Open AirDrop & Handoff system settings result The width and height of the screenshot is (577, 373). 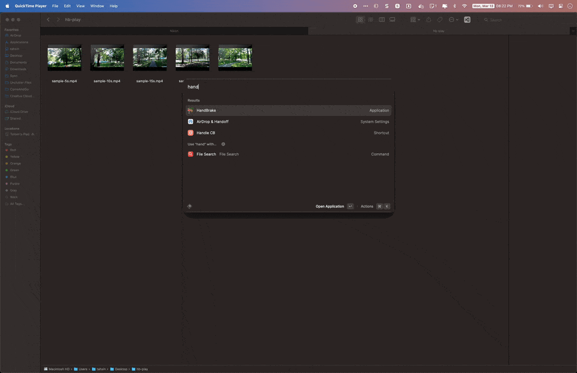(x=288, y=122)
